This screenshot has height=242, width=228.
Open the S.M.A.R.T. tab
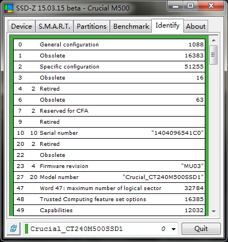pos(55,27)
